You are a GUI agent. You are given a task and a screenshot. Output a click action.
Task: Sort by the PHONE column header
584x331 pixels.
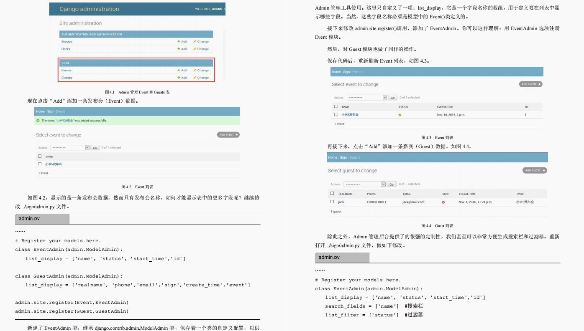(x=371, y=194)
